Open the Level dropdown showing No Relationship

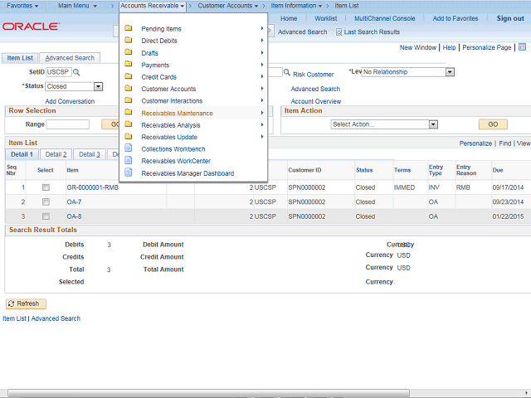450,72
